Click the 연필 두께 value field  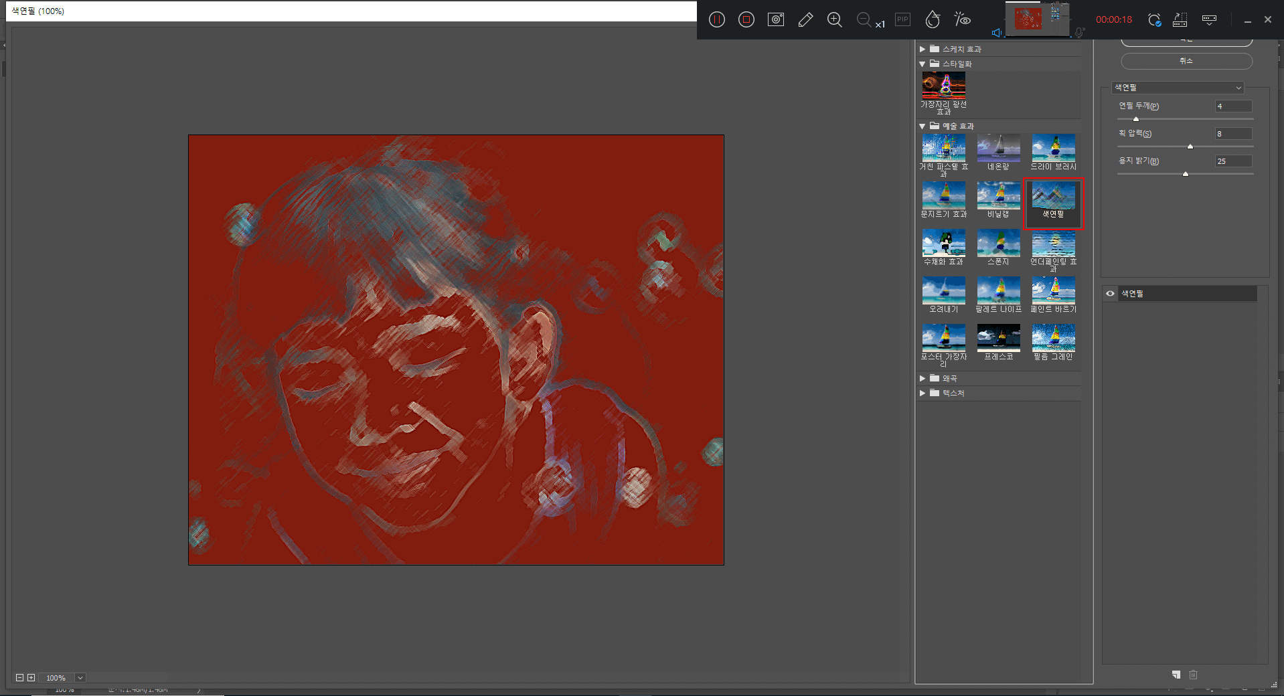(1233, 106)
